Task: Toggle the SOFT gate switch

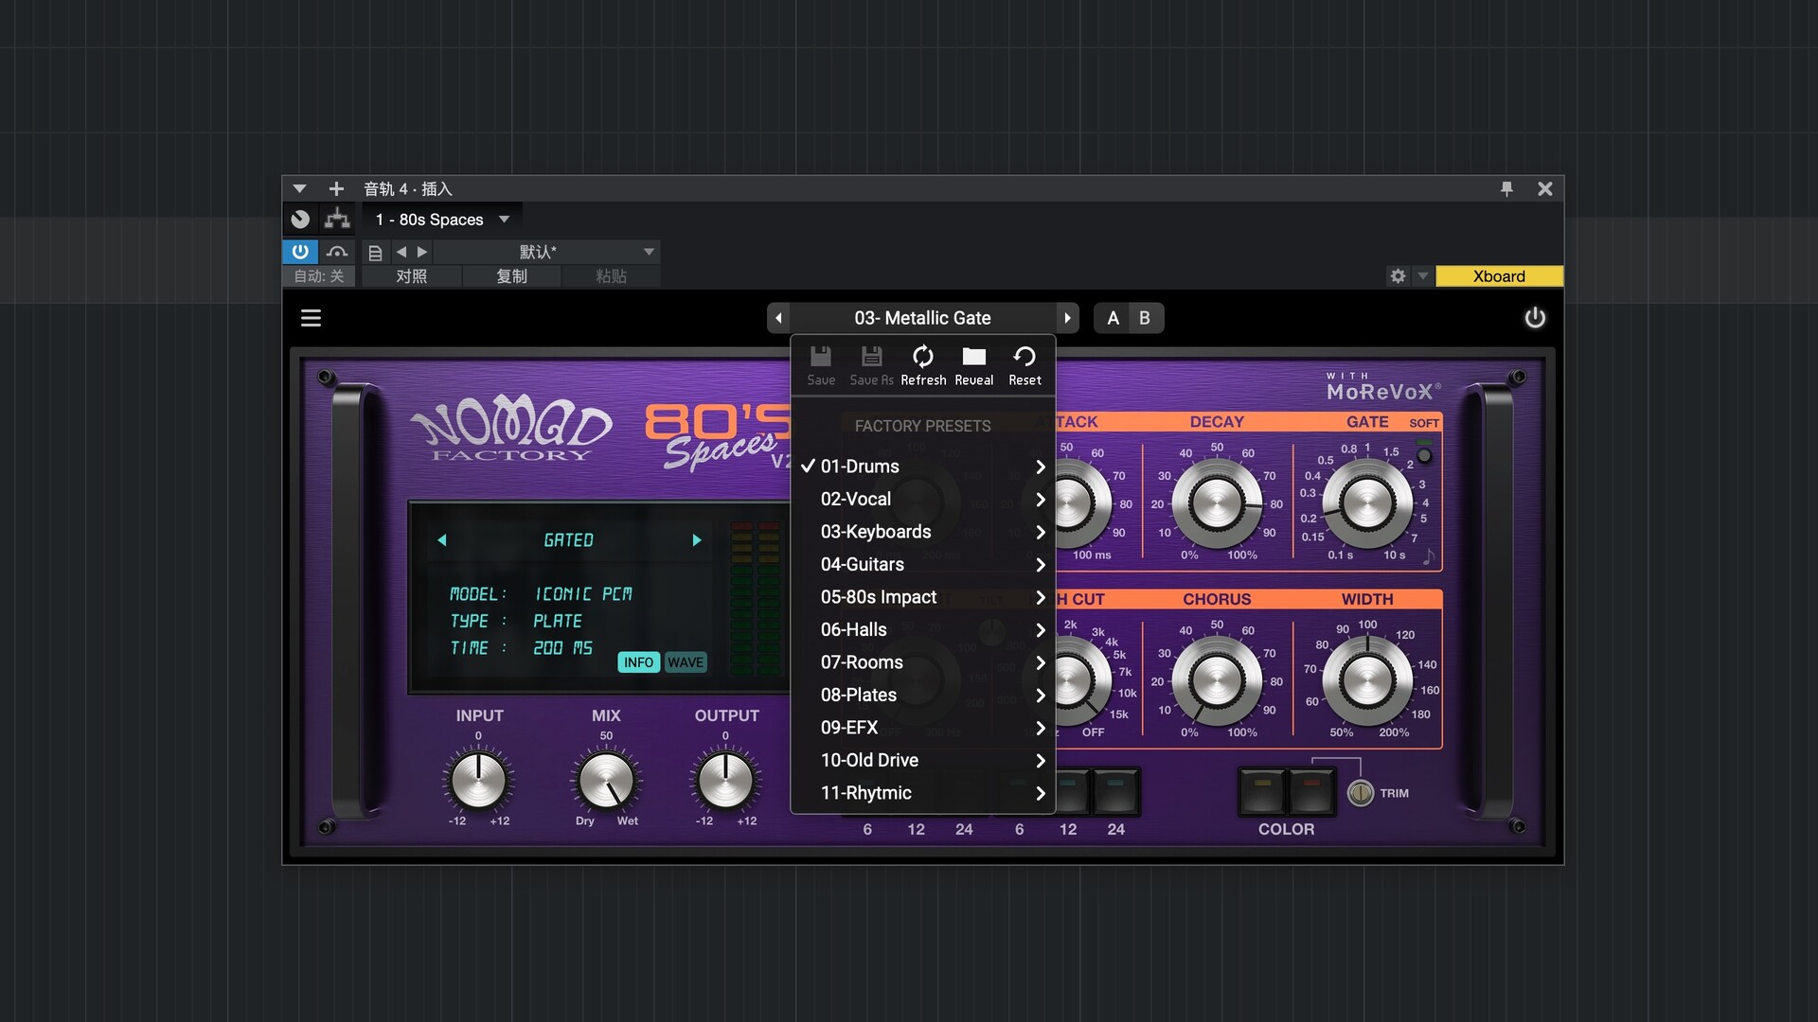Action: pos(1424,455)
